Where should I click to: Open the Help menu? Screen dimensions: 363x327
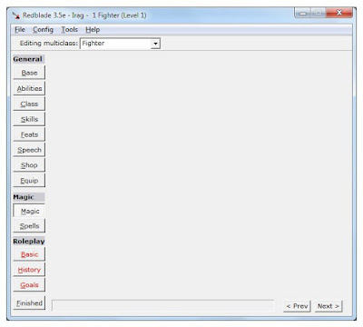(93, 30)
